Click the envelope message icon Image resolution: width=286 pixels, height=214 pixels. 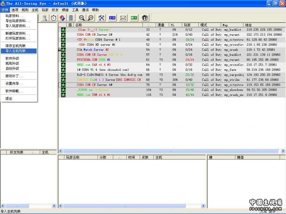123,18
